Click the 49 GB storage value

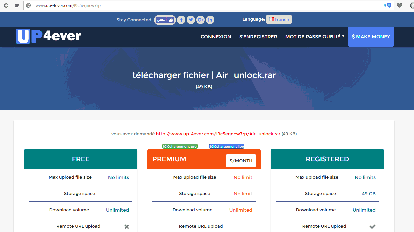click(x=369, y=194)
